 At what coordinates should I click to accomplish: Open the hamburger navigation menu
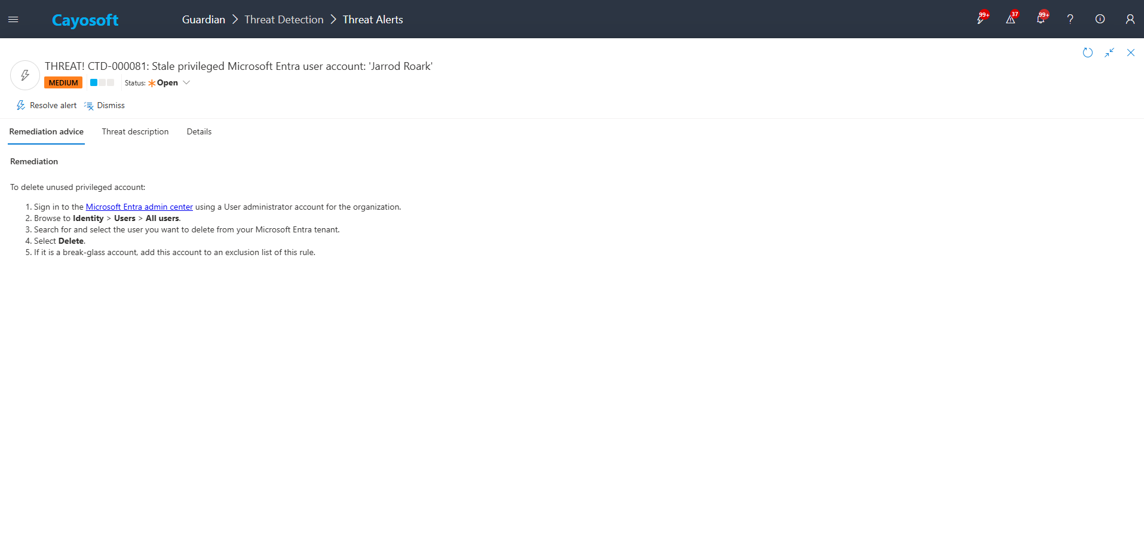coord(13,20)
